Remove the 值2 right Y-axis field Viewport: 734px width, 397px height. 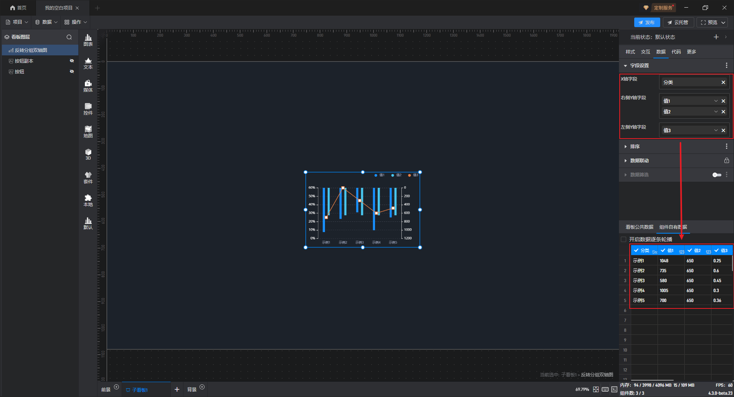pos(723,112)
